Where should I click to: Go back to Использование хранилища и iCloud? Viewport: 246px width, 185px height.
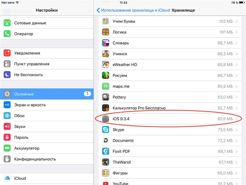pos(133,10)
